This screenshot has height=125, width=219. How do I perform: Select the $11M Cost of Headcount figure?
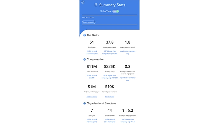(92, 67)
